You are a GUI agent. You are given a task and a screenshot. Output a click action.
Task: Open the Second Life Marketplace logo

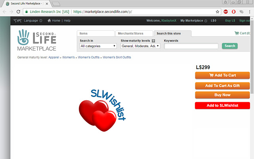tap(37, 40)
